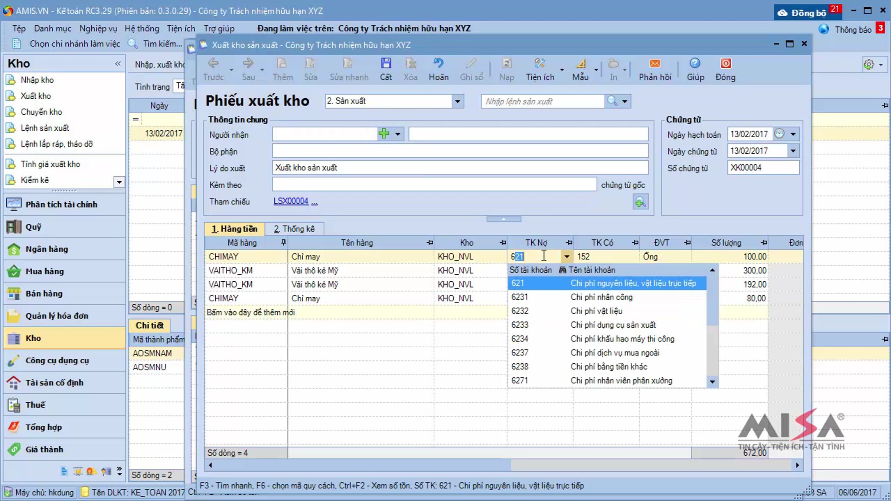Click the Đóng (close) red icon
The height and width of the screenshot is (501, 891).
(x=726, y=64)
